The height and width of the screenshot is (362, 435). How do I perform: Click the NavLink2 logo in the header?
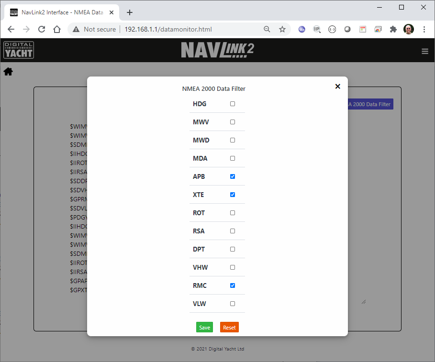tap(217, 50)
